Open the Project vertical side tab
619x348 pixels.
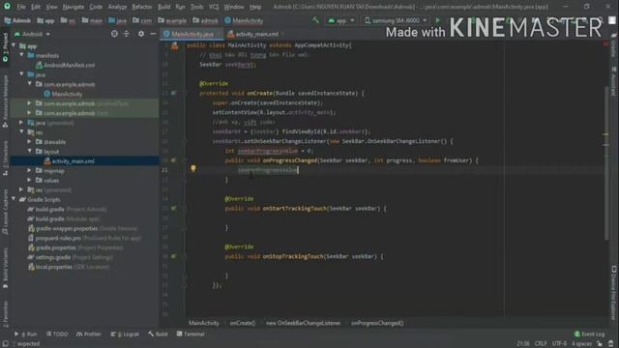[x=5, y=47]
